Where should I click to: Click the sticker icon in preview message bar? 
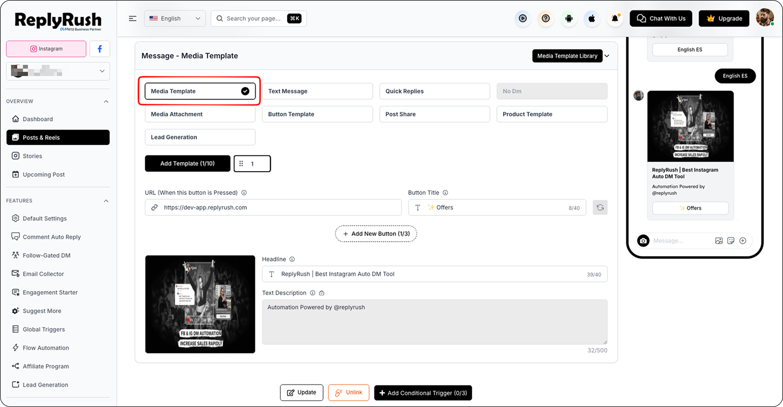[x=731, y=241]
